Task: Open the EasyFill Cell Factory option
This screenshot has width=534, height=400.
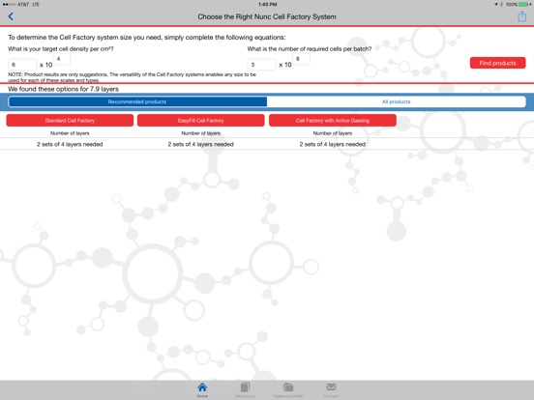Action: point(200,121)
